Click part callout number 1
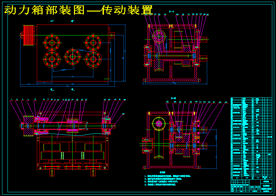 [x=12, y=100]
